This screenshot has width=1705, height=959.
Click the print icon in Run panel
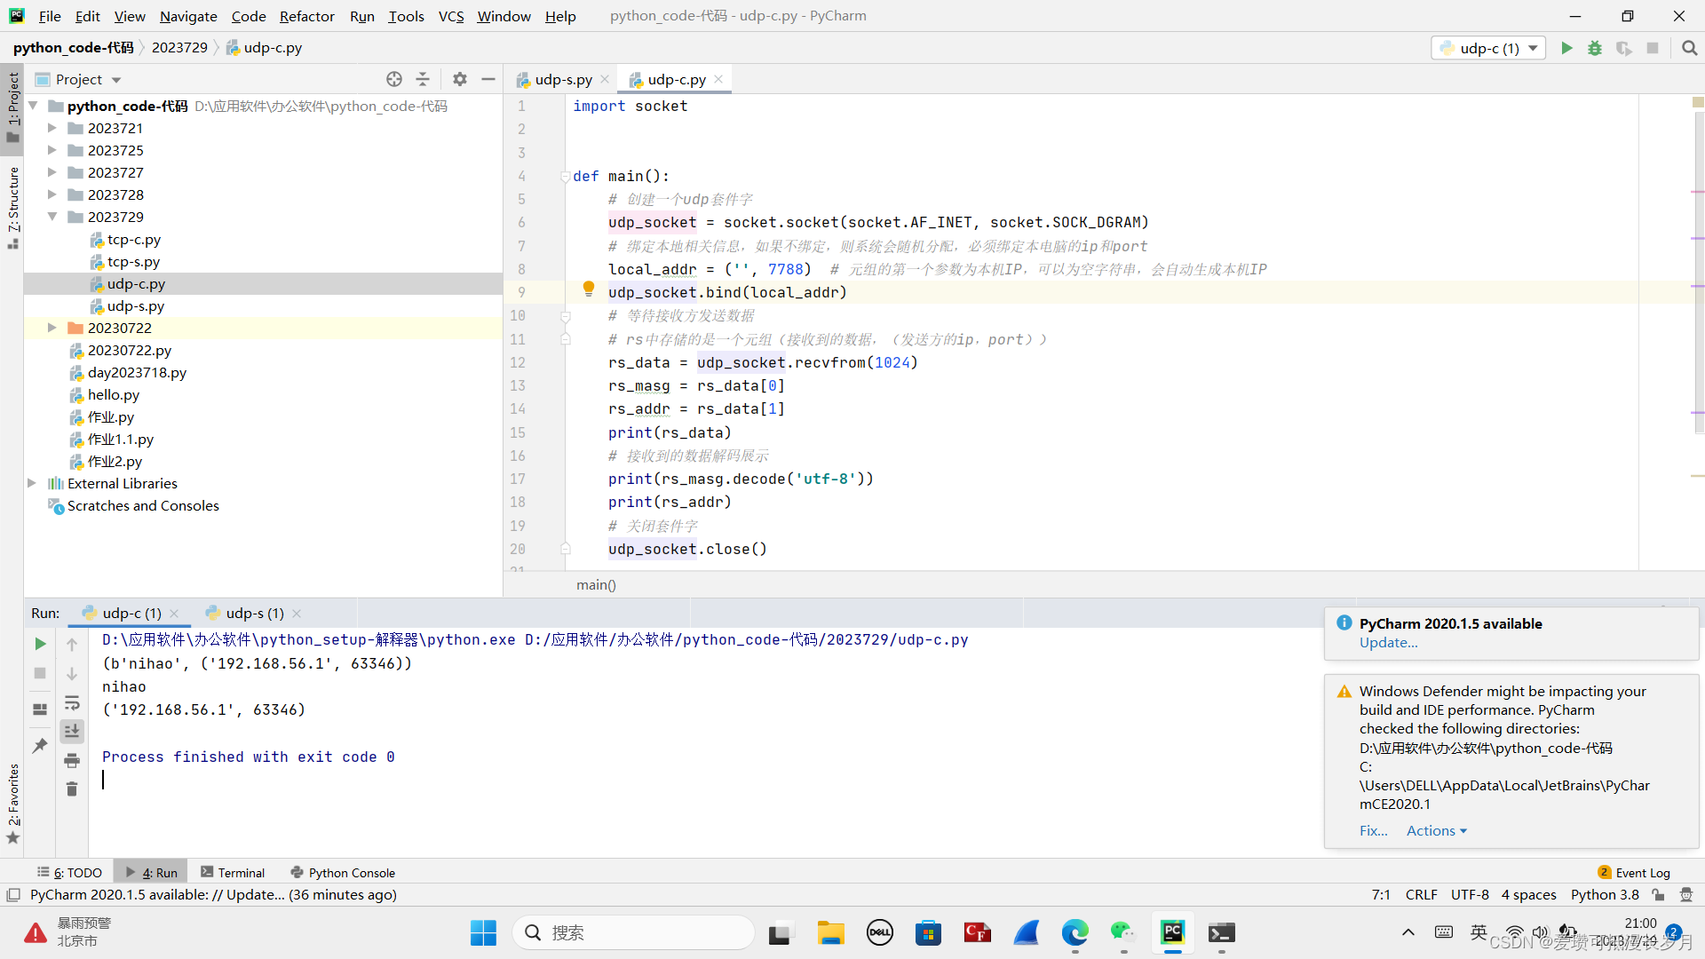(72, 760)
